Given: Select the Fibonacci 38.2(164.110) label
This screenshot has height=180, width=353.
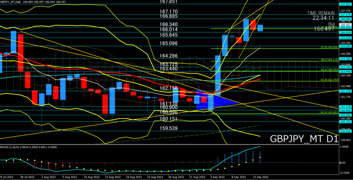Looking at the screenshot, I should [x=330, y=60].
